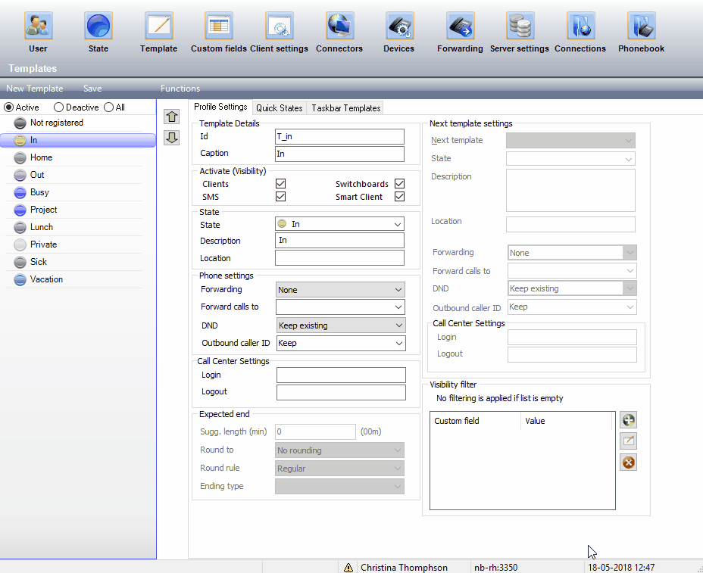Click the template Caption field
703x573 pixels.
click(339, 154)
